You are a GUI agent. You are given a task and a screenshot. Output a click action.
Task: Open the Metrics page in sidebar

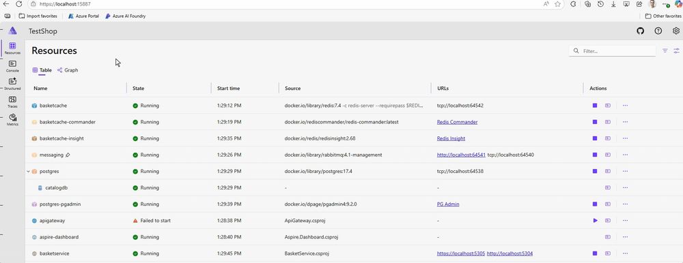pyautogui.click(x=12, y=119)
